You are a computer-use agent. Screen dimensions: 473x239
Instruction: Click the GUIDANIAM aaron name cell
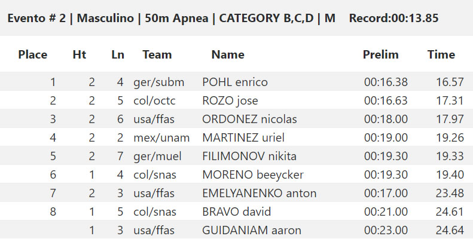[x=252, y=230]
